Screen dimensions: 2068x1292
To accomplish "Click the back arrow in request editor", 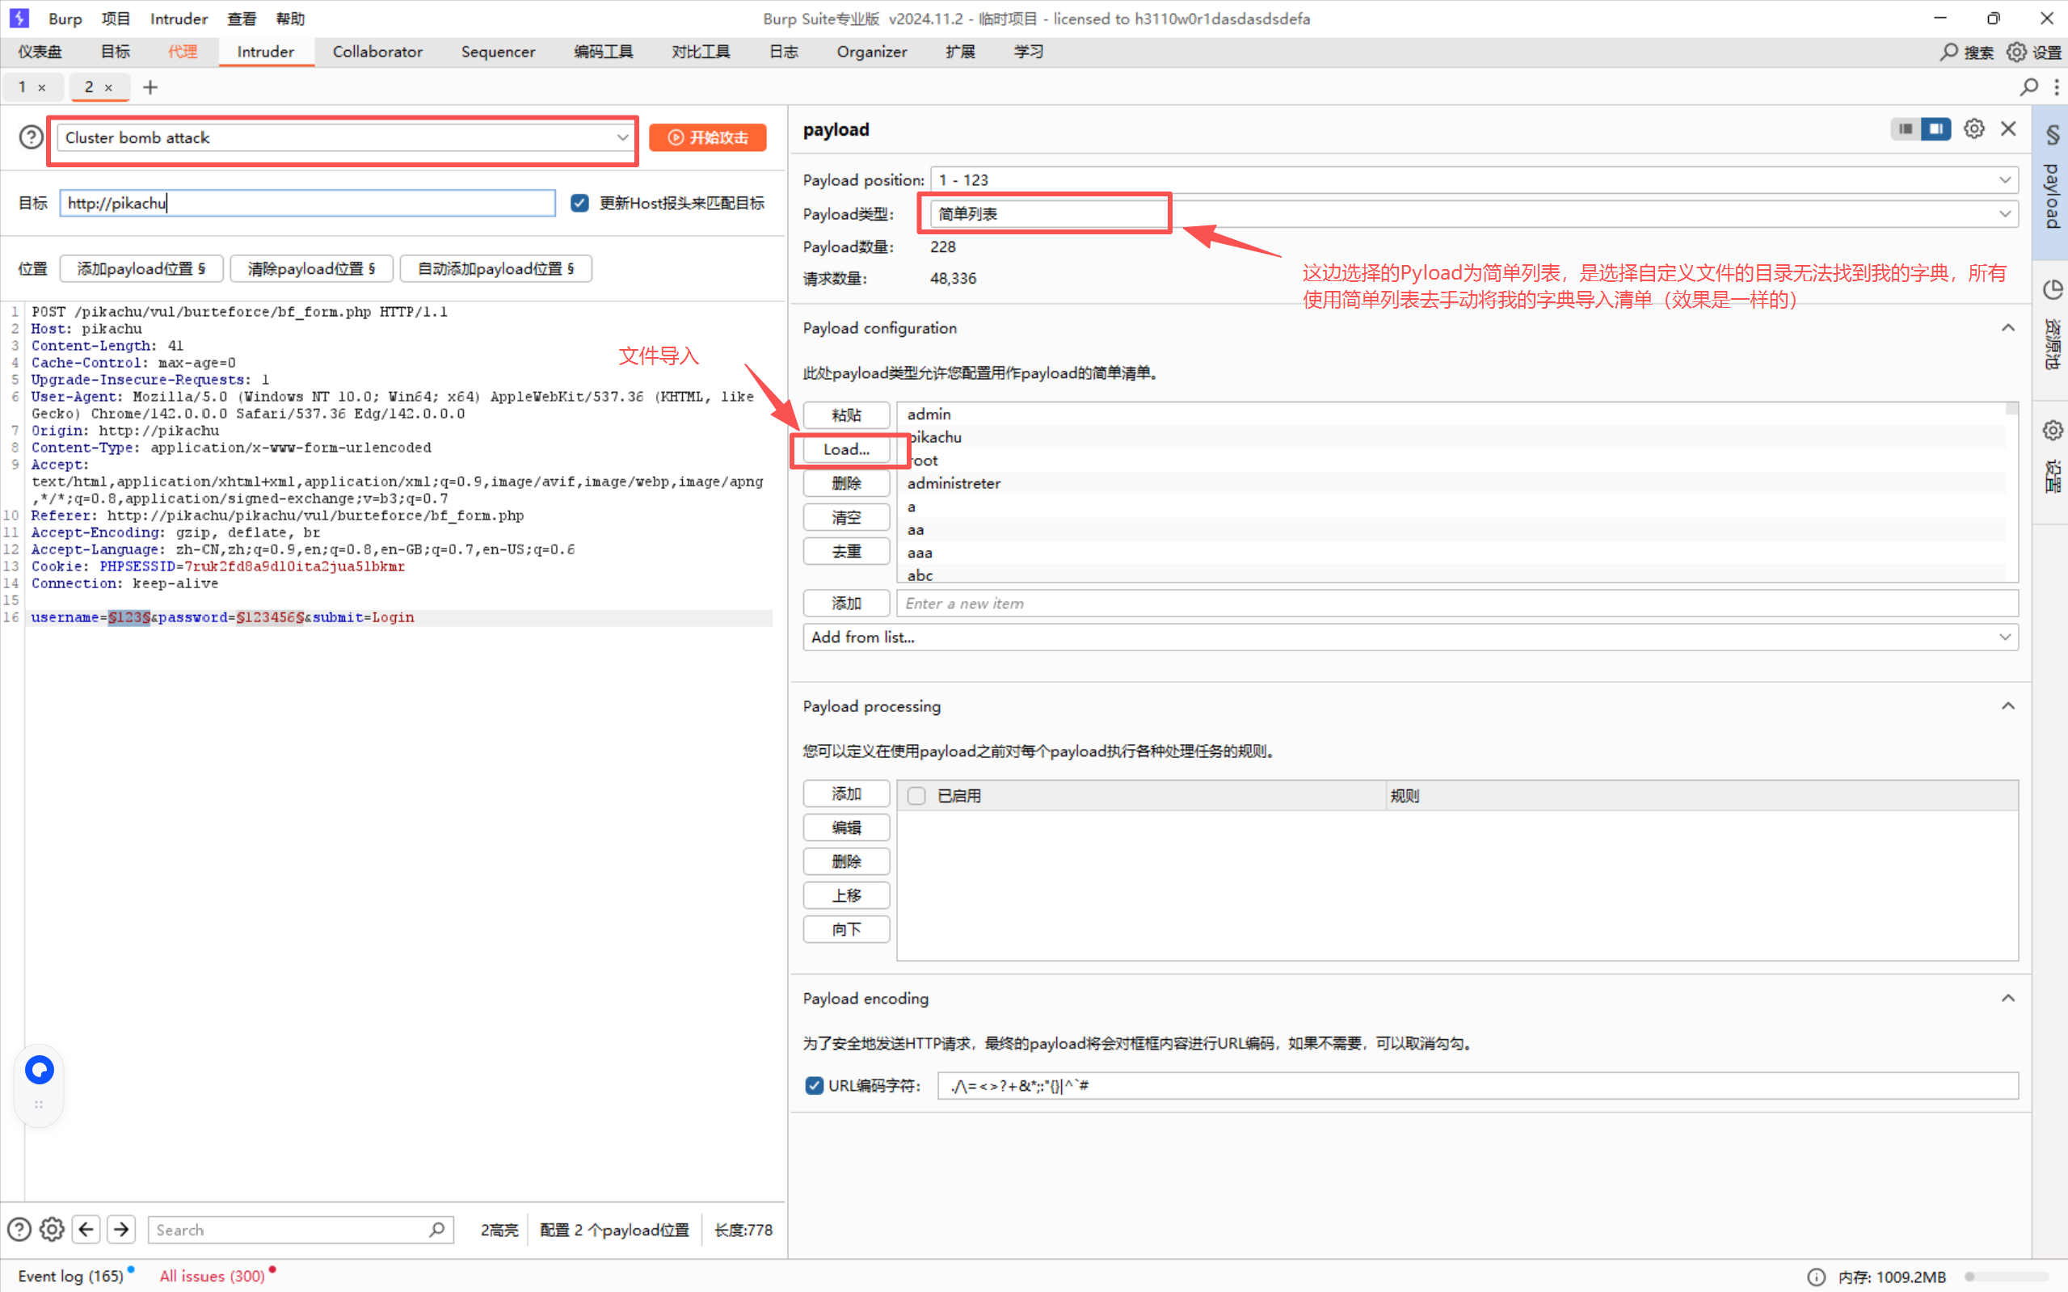I will click(x=86, y=1229).
